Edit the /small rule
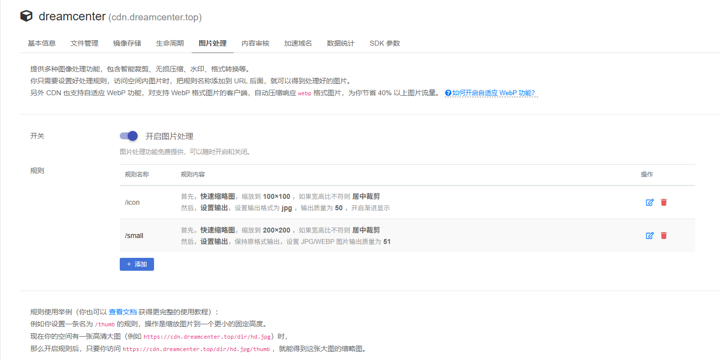The height and width of the screenshot is (360, 720). (x=649, y=236)
